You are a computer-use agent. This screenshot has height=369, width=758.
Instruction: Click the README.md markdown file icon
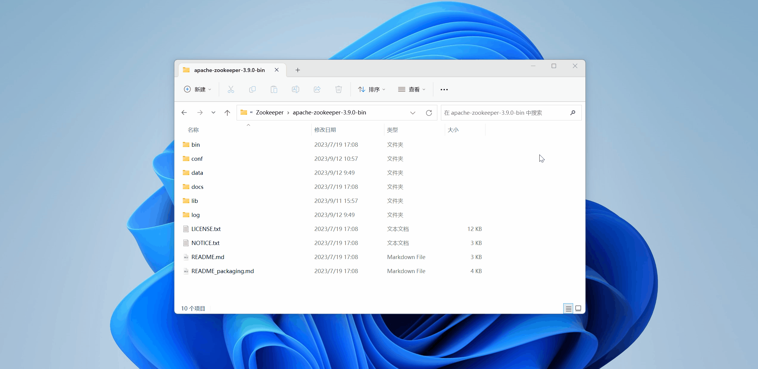point(186,257)
